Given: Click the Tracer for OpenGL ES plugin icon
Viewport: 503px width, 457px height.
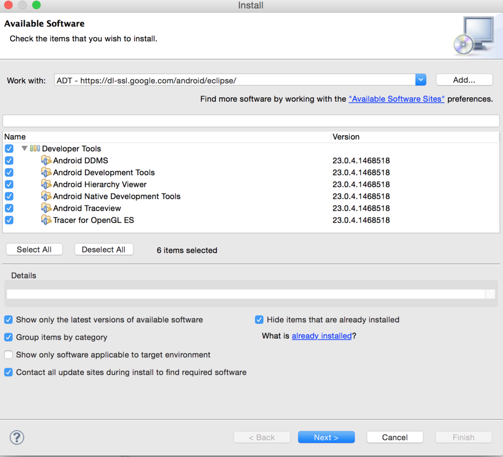Looking at the screenshot, I should [x=46, y=220].
